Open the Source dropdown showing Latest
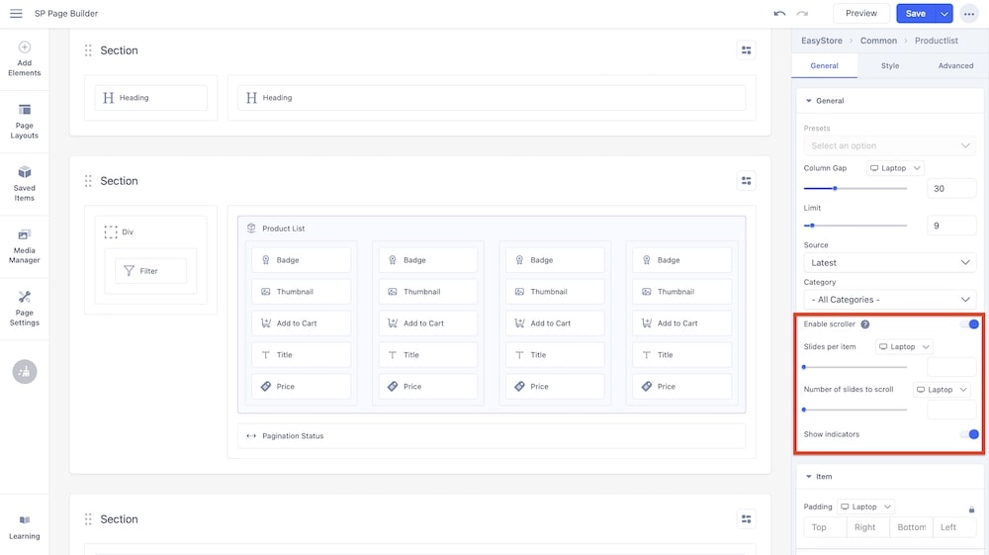 (x=890, y=263)
